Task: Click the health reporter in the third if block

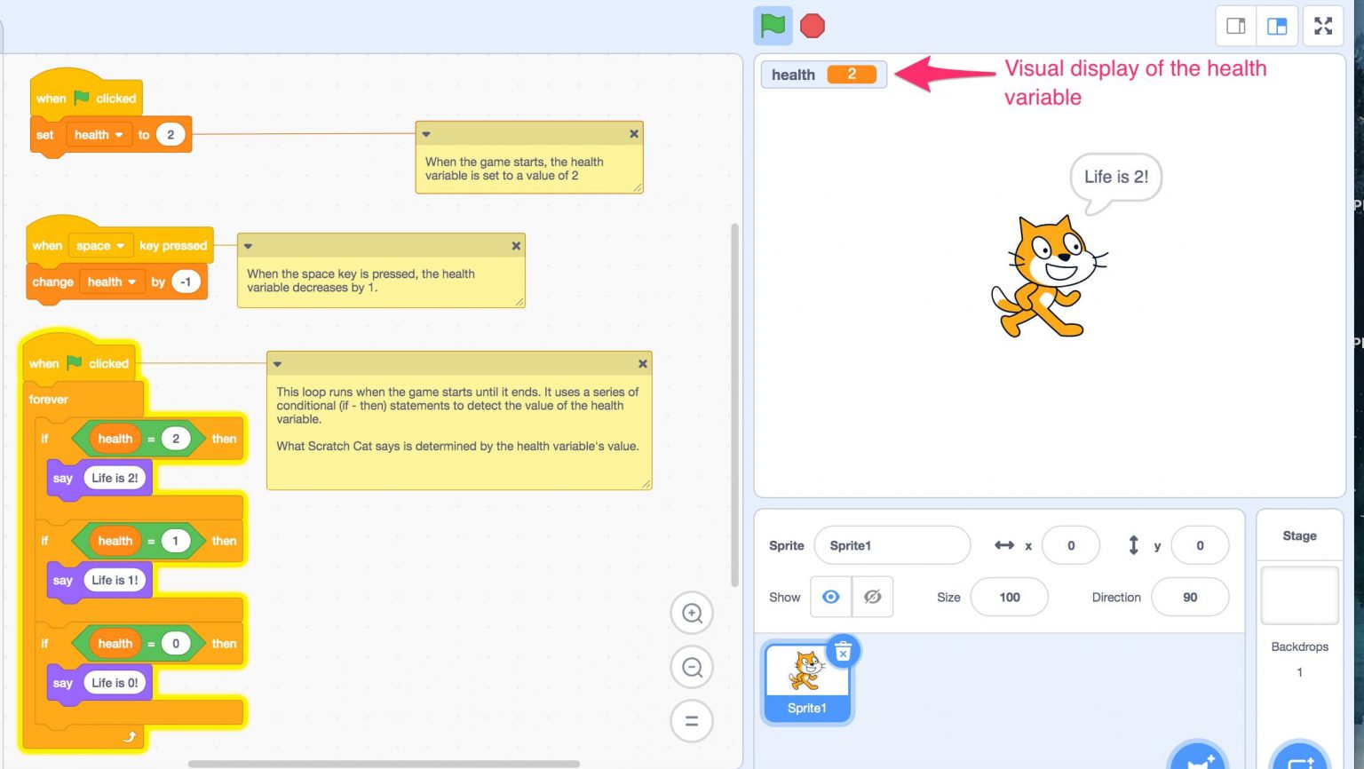Action: click(x=115, y=644)
